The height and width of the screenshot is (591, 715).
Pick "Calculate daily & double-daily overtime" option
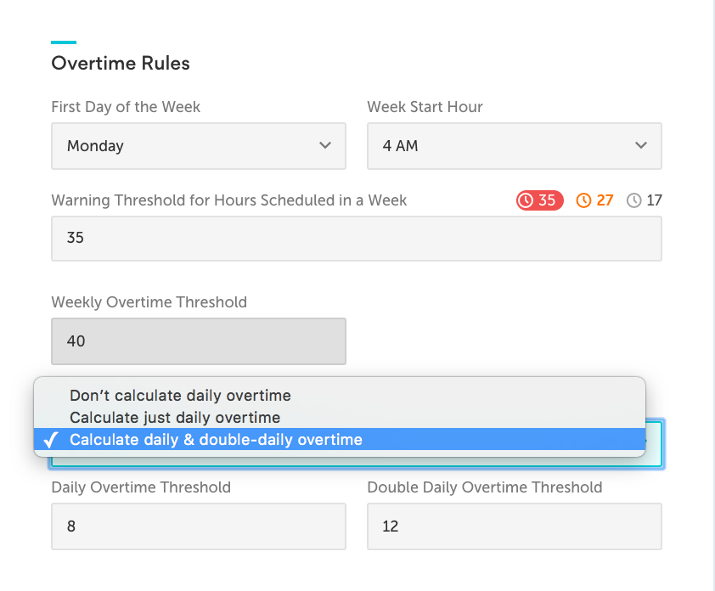point(216,440)
